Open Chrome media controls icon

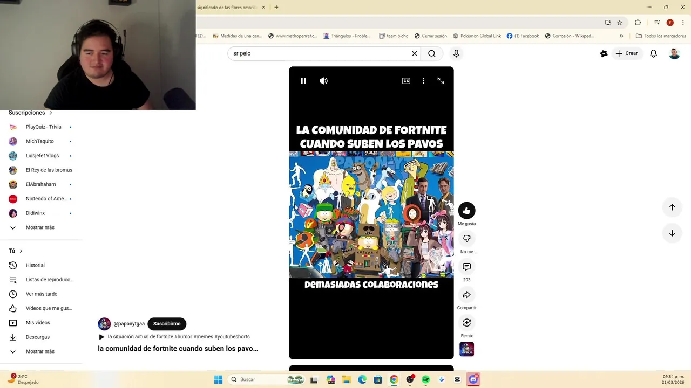pos(657,23)
